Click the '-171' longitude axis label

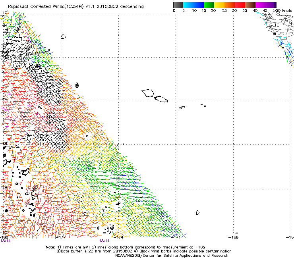176,237
